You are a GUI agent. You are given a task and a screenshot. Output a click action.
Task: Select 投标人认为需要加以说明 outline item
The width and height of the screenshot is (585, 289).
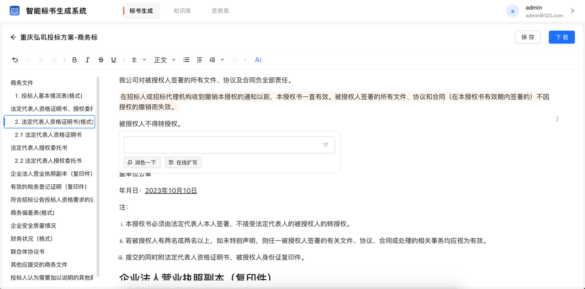click(x=52, y=278)
